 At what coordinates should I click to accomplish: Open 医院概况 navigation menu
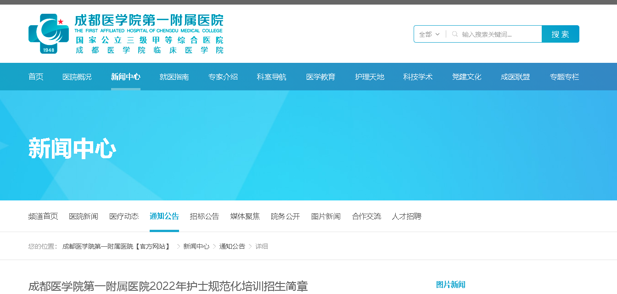coord(77,77)
